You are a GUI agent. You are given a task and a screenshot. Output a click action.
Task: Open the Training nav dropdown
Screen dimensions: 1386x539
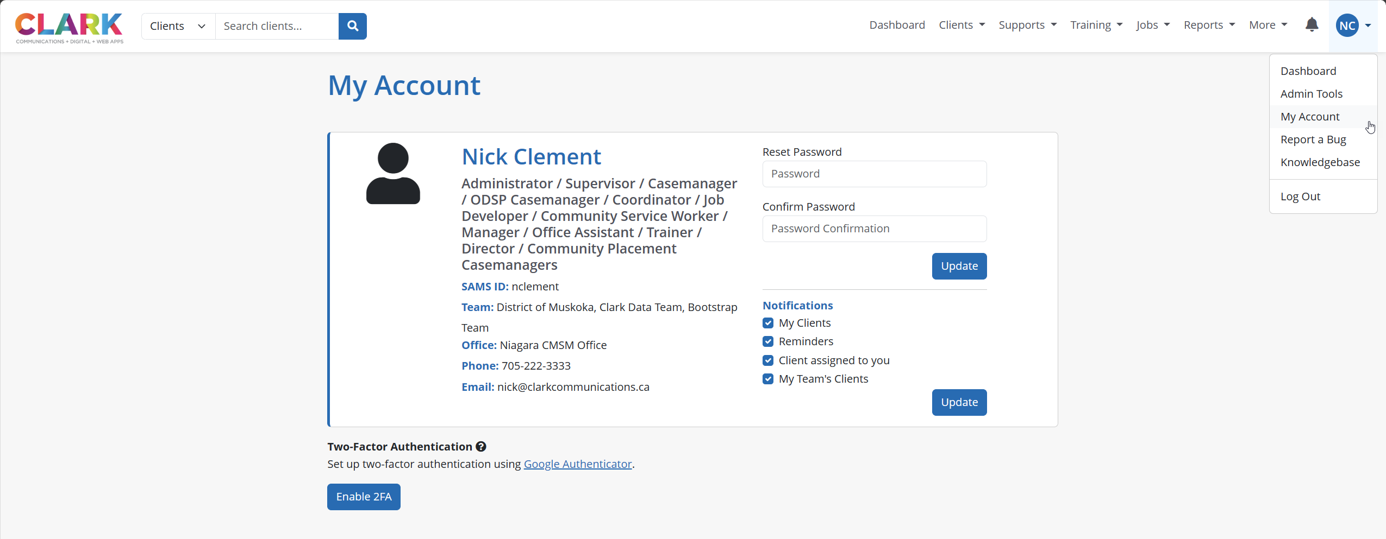(1096, 25)
